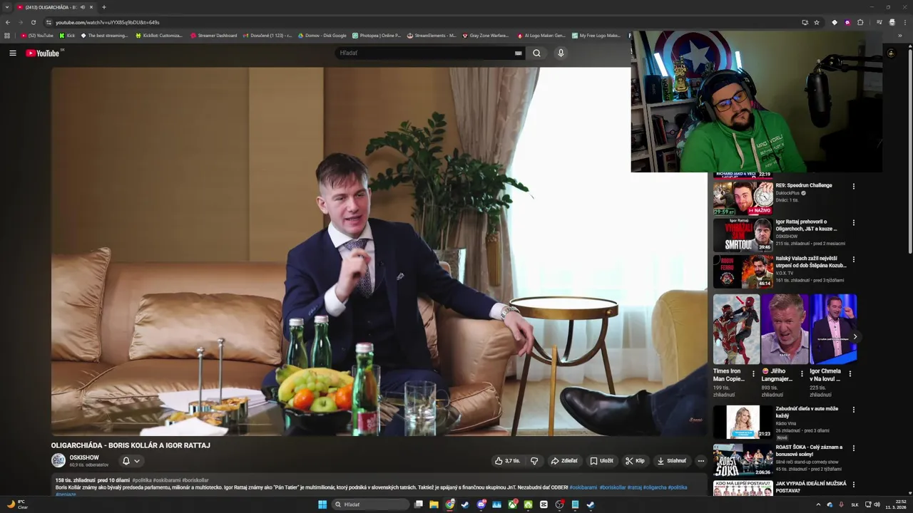The height and width of the screenshot is (513, 913).
Task: Save the video with Uložiť
Action: (601, 461)
